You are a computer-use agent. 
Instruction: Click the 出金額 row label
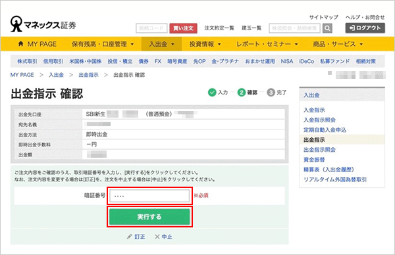(x=25, y=155)
